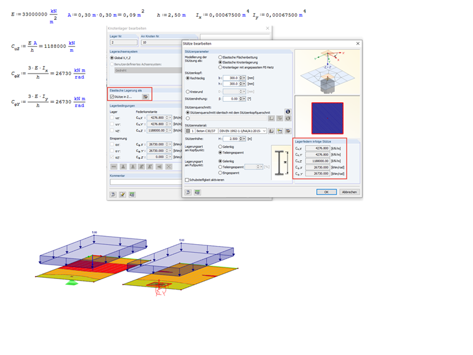
Task: Click units icon in Knotenlager bearbeiten dialog
Action: click(132, 195)
